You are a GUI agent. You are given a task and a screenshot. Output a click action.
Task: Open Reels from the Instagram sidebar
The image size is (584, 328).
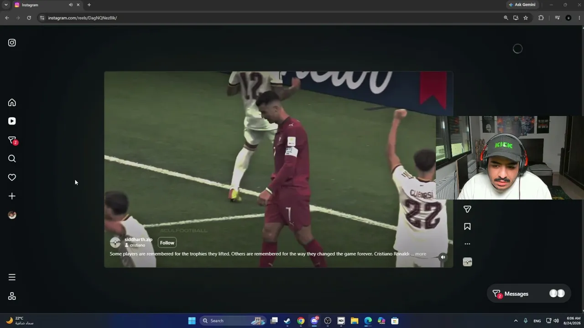point(12,121)
